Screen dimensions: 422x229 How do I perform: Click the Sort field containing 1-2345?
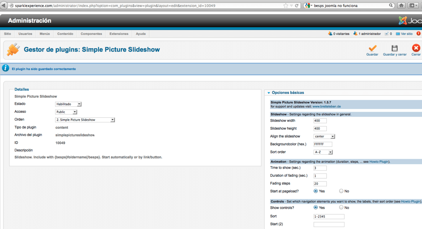[x=329, y=216]
